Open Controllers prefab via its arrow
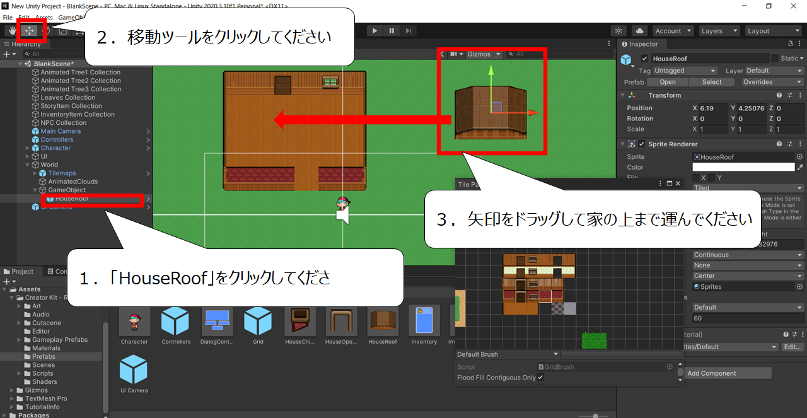This screenshot has height=418, width=807. tap(148, 139)
